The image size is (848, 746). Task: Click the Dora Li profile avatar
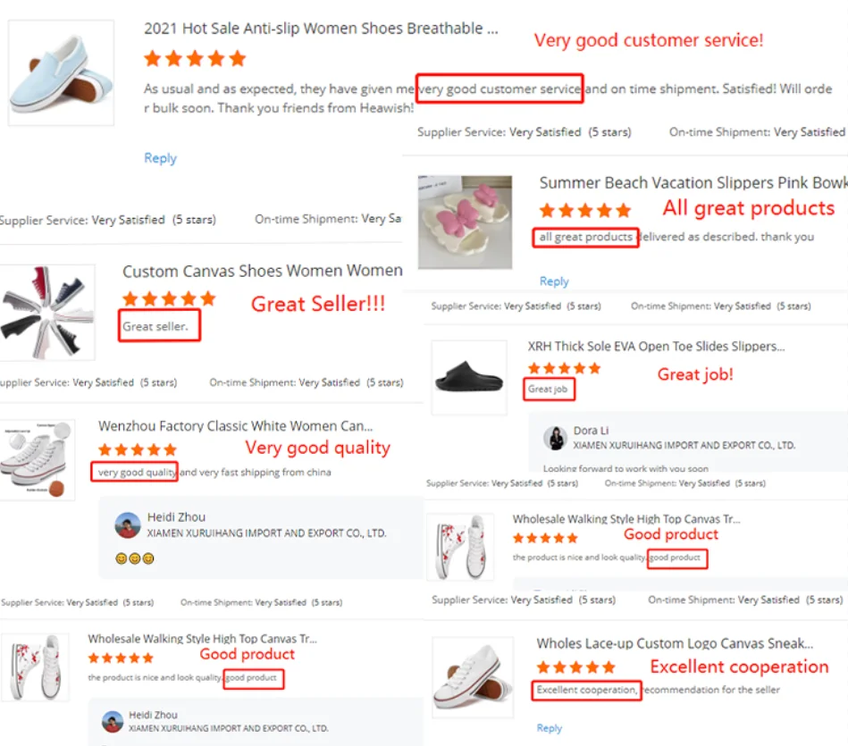pos(556,438)
